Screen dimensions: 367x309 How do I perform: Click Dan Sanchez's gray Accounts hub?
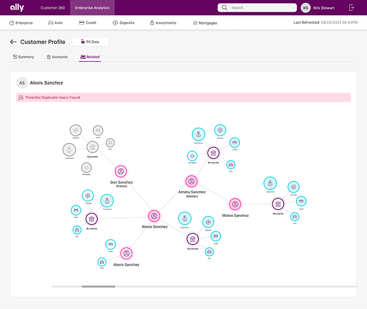click(x=92, y=147)
